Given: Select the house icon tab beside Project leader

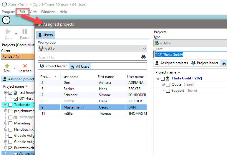Looking at the screenshot, I should (x=224, y=63).
